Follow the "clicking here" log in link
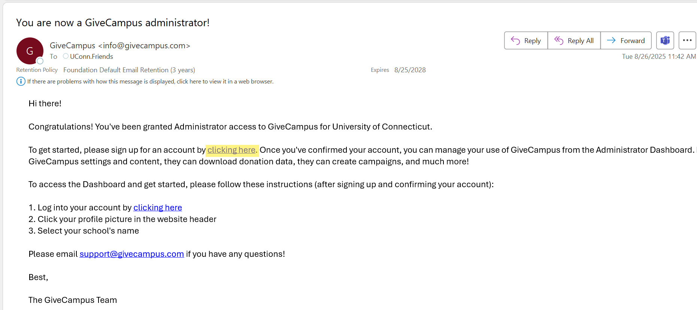Image resolution: width=697 pixels, height=310 pixels. pyautogui.click(x=158, y=208)
